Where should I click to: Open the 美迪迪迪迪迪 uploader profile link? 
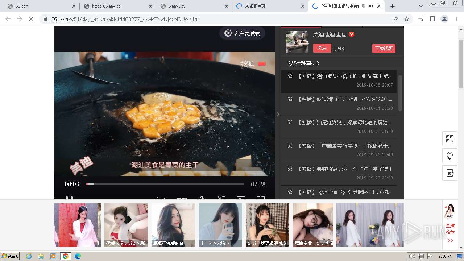(330, 34)
